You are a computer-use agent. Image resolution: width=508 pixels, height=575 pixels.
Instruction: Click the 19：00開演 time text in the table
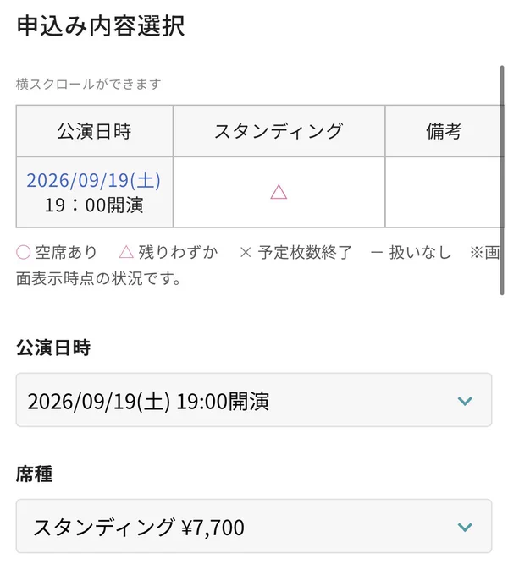click(x=94, y=205)
